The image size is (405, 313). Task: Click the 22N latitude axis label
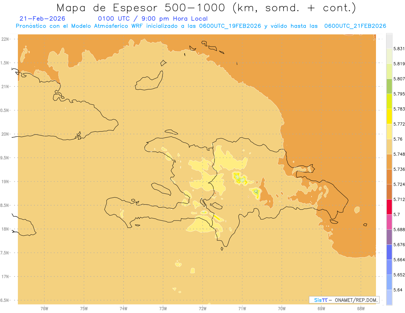5,39
